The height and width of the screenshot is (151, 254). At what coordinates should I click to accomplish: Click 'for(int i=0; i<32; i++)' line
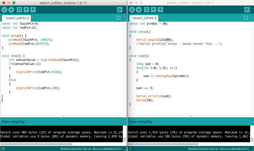pyautogui.click(x=156, y=68)
